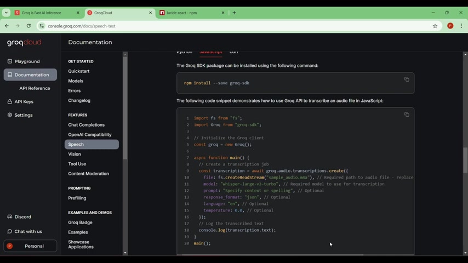Click the groqcloud logo

coord(24,42)
